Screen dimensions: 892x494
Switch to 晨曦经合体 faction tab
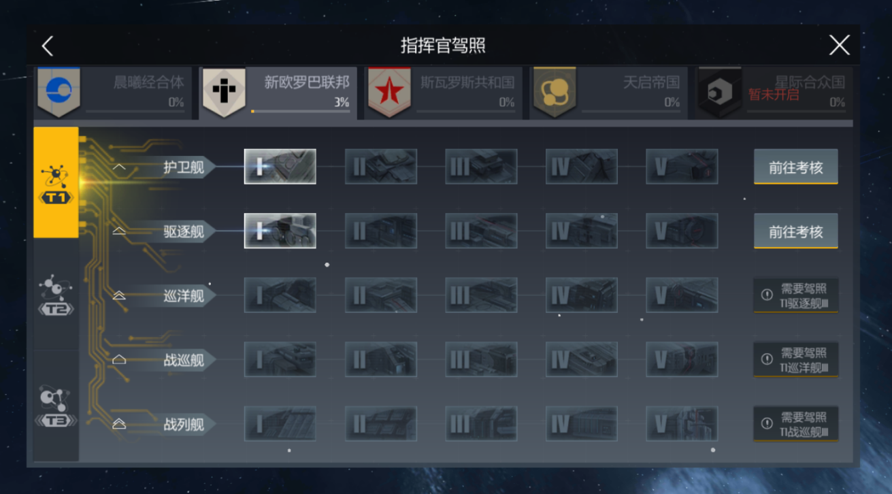pos(110,93)
